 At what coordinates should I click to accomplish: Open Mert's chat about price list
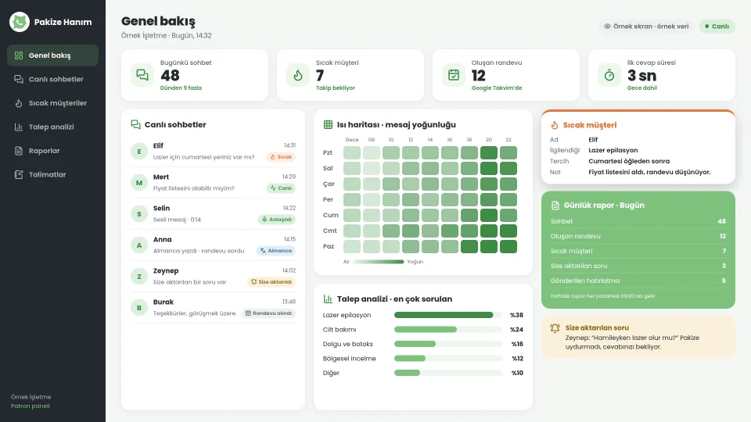click(213, 182)
